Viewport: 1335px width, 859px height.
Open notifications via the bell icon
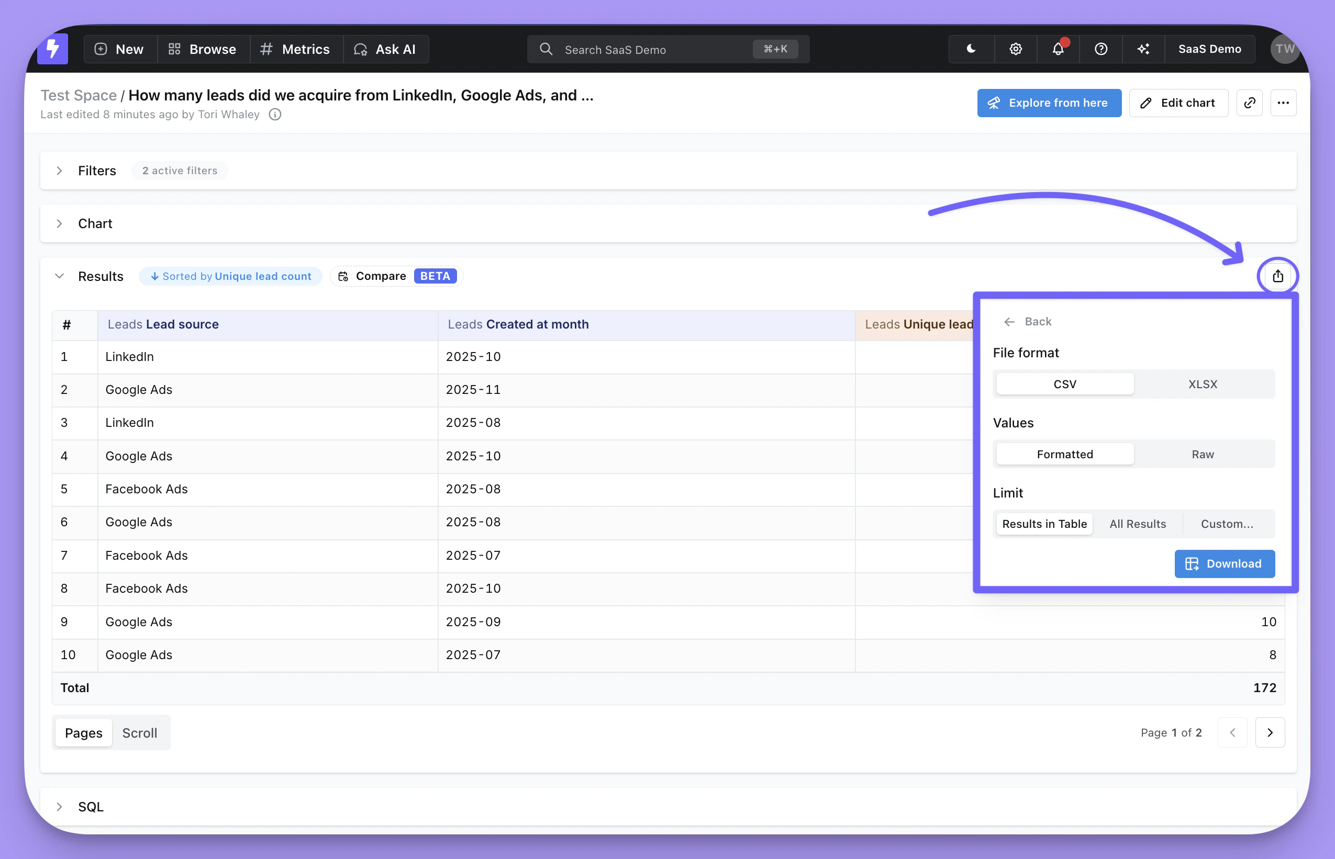click(1058, 49)
